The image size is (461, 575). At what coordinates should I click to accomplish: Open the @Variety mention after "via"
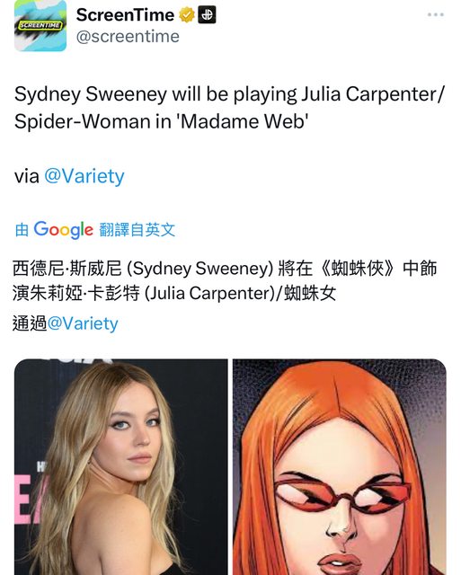point(84,176)
